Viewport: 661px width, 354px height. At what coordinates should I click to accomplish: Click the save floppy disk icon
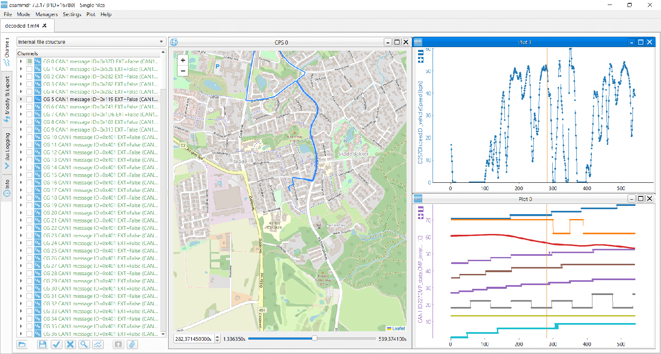coord(43,344)
